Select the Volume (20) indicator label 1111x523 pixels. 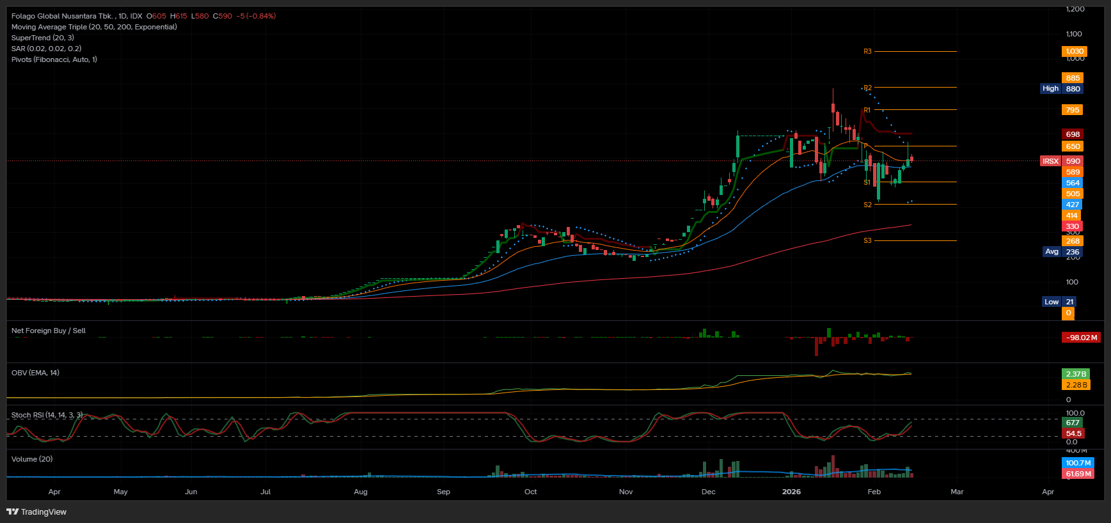[32, 459]
